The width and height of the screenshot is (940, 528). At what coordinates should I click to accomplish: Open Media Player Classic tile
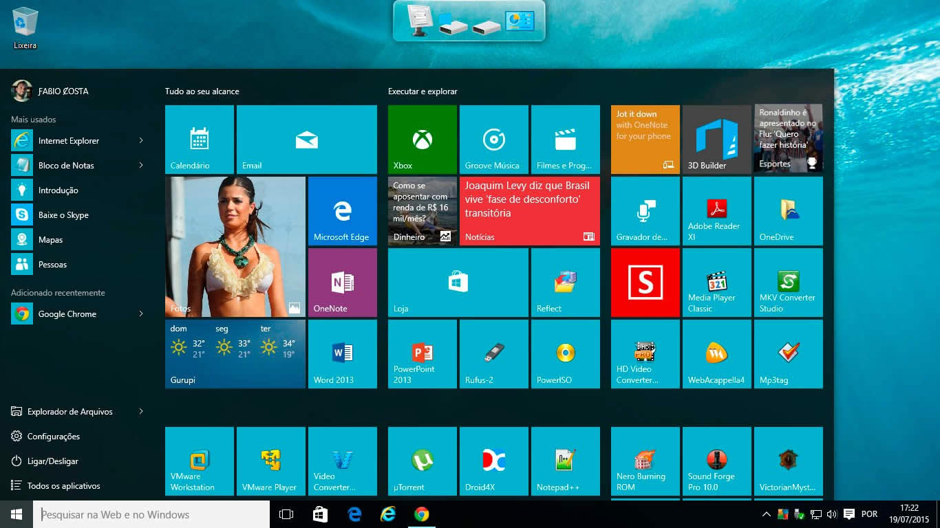(x=716, y=283)
